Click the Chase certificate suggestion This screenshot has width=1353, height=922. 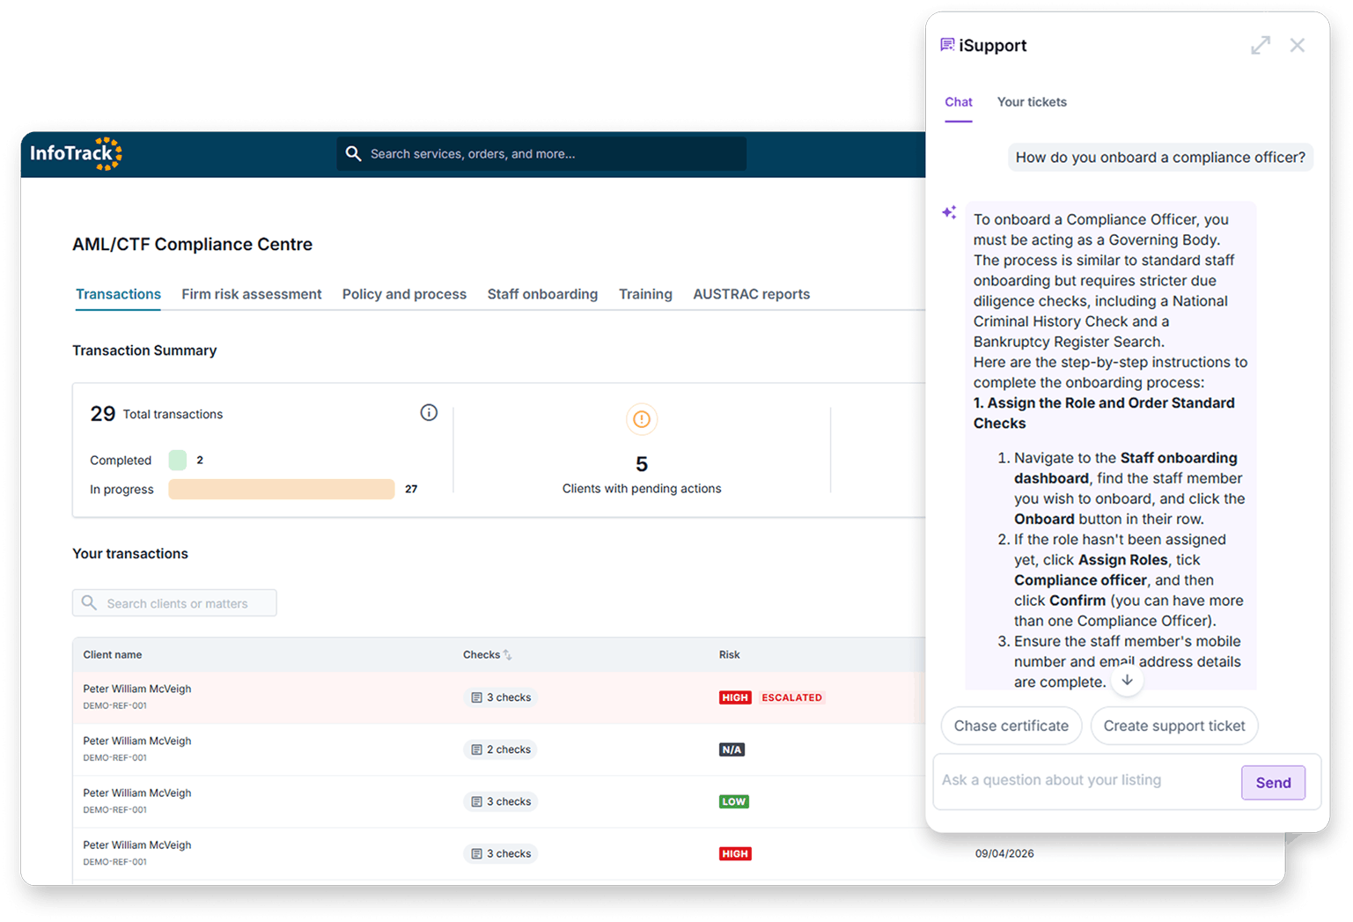pyautogui.click(x=1011, y=726)
